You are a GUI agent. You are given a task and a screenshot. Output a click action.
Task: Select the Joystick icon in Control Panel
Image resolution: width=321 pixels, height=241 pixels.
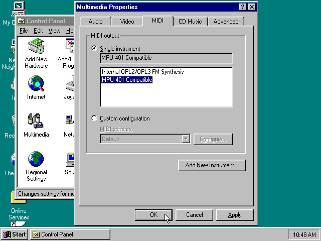tap(69, 87)
